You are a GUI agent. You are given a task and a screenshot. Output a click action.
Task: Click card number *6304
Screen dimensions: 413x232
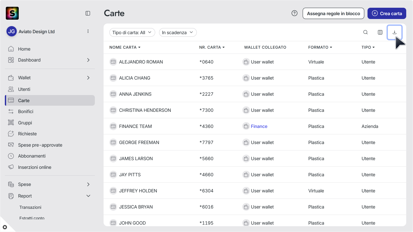click(206, 191)
